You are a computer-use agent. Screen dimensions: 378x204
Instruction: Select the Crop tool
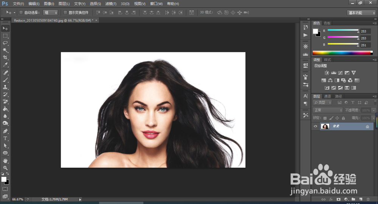pyautogui.click(x=5, y=58)
